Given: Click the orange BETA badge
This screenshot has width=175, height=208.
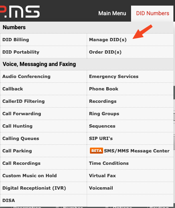Looking at the screenshot, I should (96, 151).
